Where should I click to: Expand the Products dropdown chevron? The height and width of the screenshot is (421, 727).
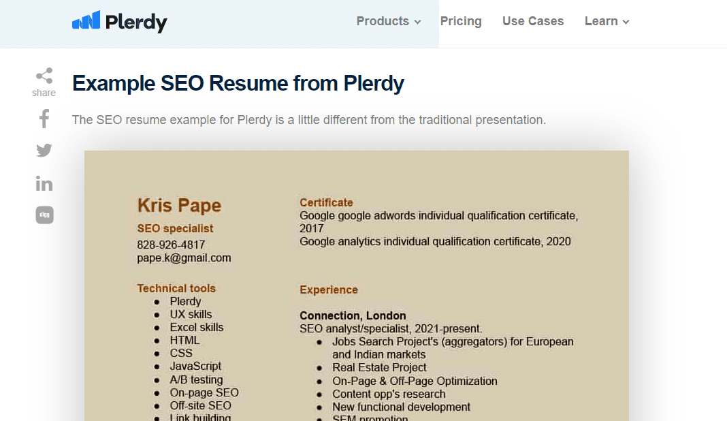(417, 22)
